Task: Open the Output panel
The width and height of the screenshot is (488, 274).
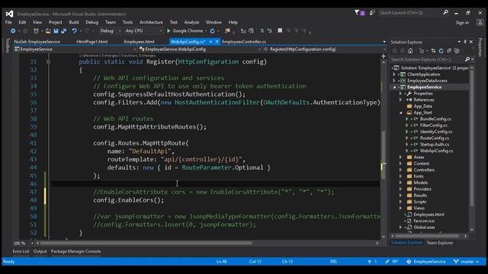Action: coord(40,251)
